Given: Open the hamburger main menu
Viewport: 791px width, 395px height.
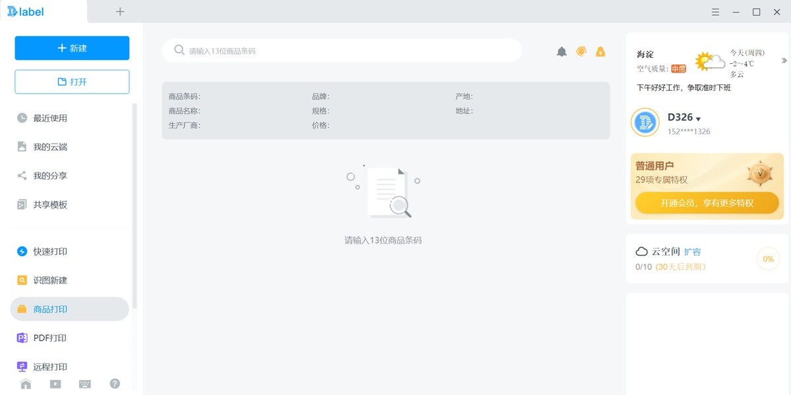Looking at the screenshot, I should [x=716, y=12].
